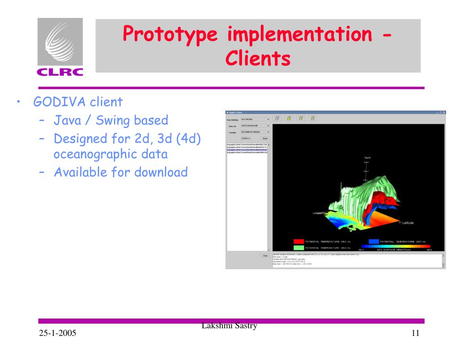Close the GODIVA client window
The height and width of the screenshot is (344, 459).
444,112
